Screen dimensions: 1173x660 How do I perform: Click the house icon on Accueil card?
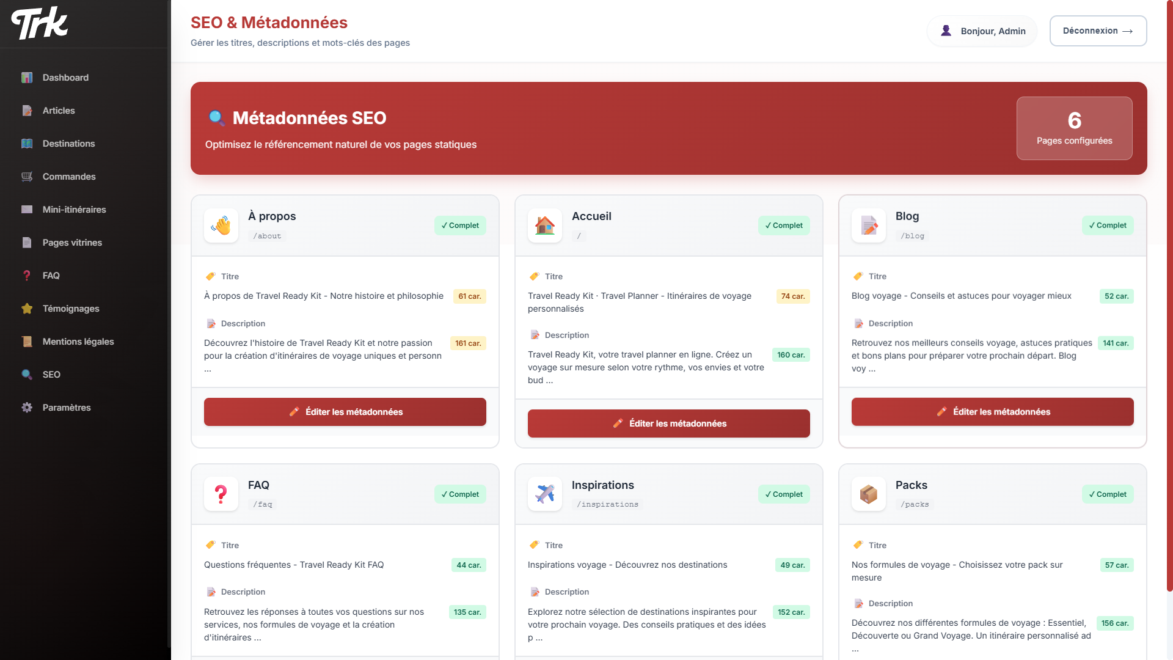545,226
